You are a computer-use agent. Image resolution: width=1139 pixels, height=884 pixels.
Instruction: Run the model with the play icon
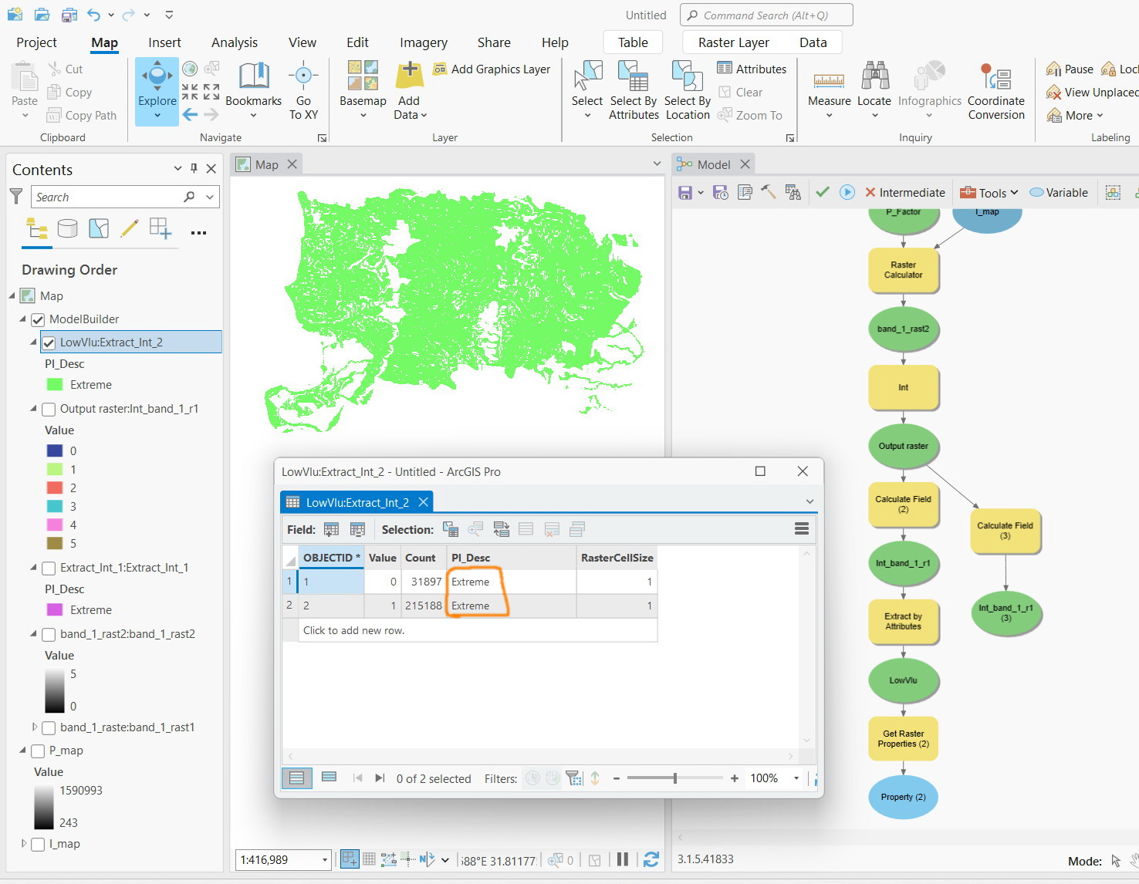click(847, 192)
